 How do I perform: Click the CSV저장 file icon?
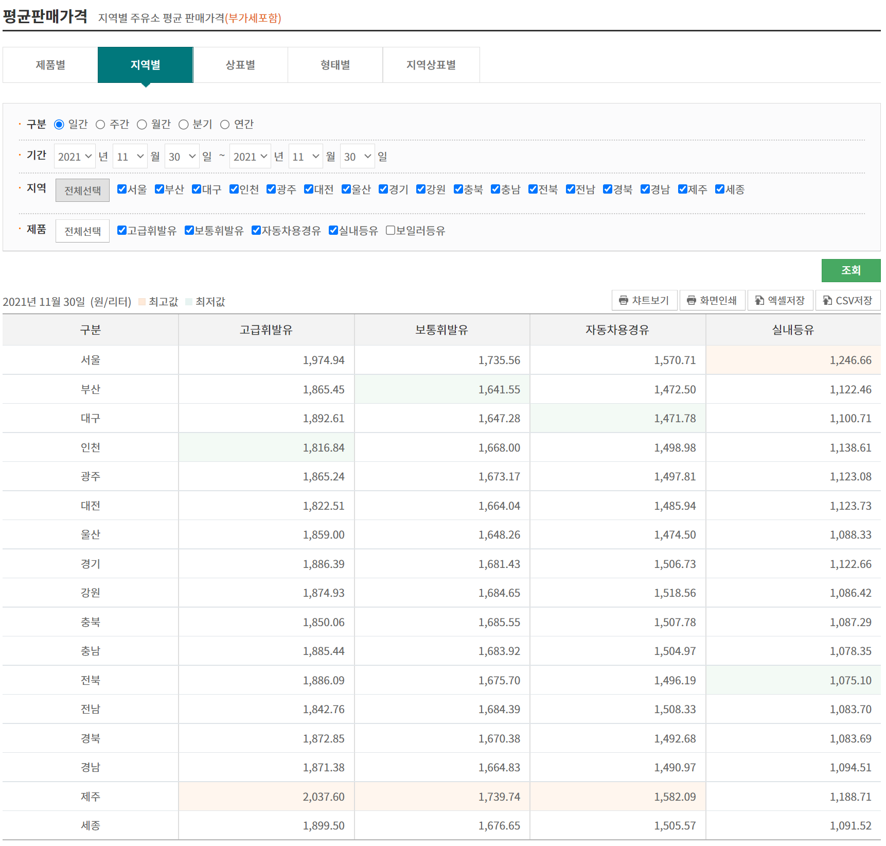827,300
